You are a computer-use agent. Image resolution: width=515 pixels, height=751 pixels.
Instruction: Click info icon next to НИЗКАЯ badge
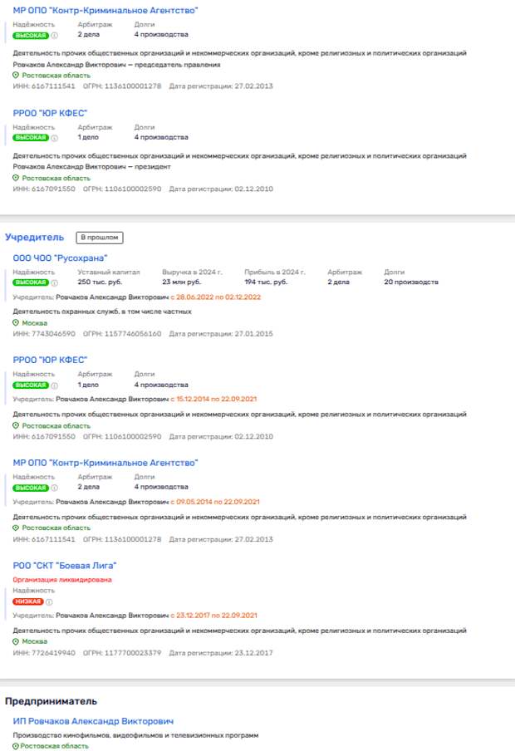pos(49,601)
